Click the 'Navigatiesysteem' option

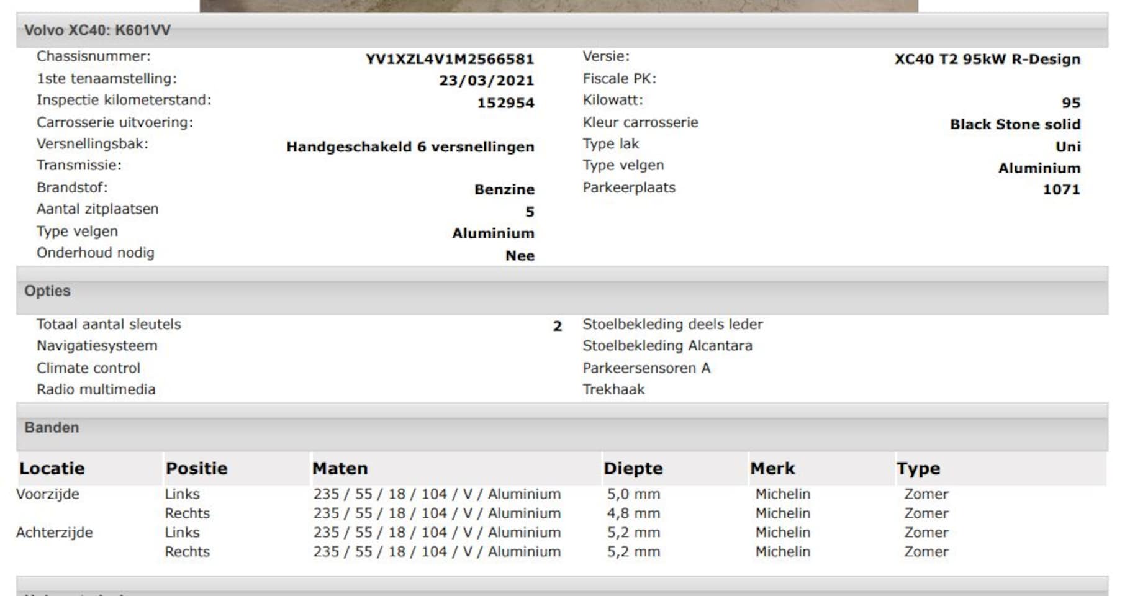(x=97, y=346)
